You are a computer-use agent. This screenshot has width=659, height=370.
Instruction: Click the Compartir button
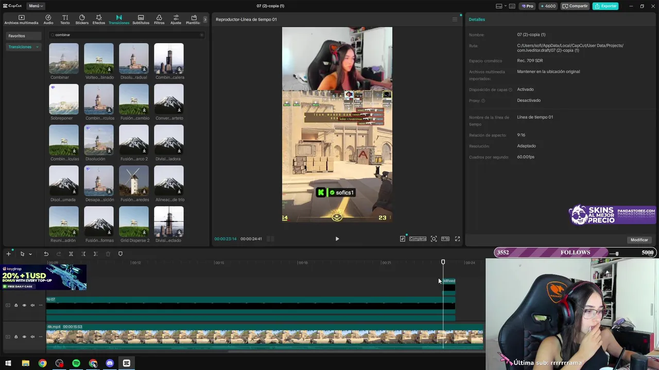click(x=575, y=6)
